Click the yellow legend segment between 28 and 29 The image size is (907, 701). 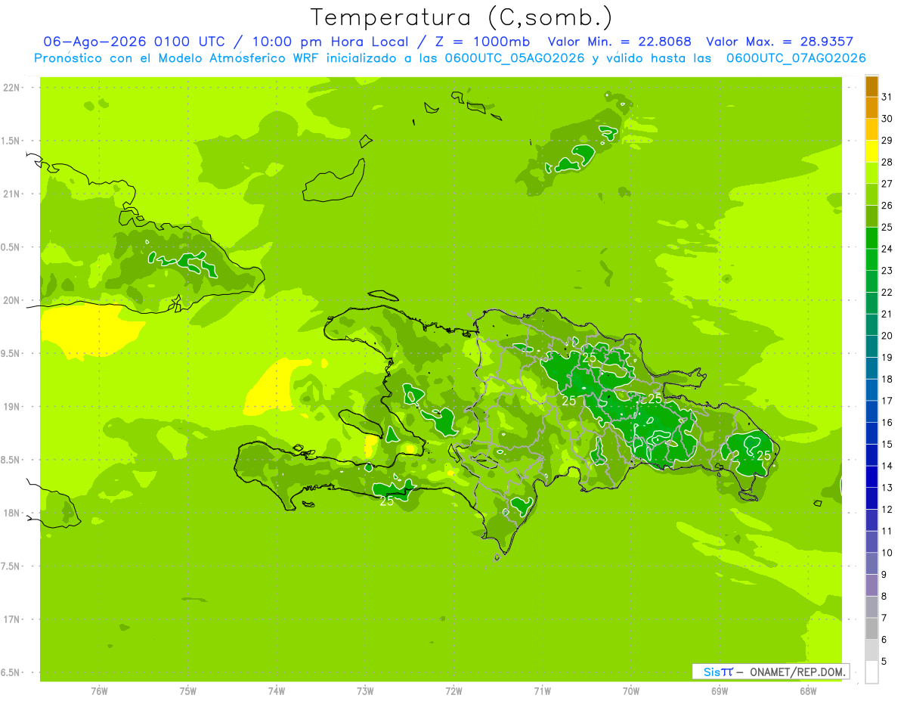point(871,151)
